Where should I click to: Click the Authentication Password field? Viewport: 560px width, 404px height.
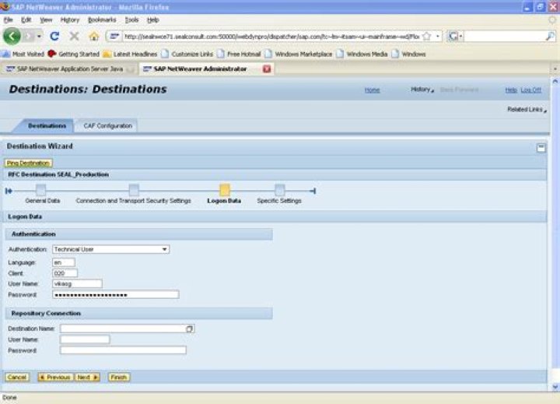point(116,294)
